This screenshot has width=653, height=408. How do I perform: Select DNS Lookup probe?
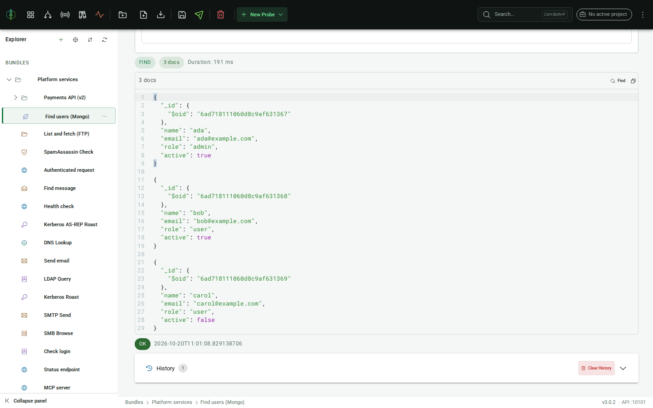tap(58, 243)
